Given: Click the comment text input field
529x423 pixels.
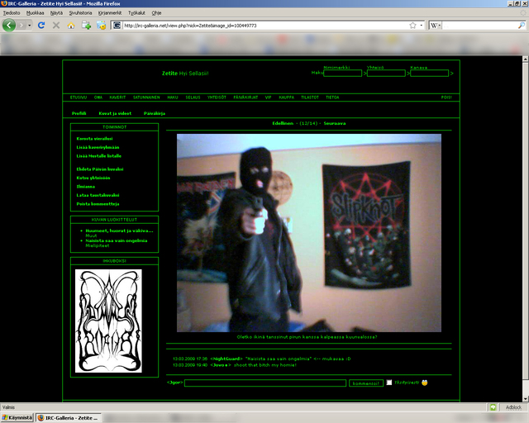Looking at the screenshot, I should 264,383.
